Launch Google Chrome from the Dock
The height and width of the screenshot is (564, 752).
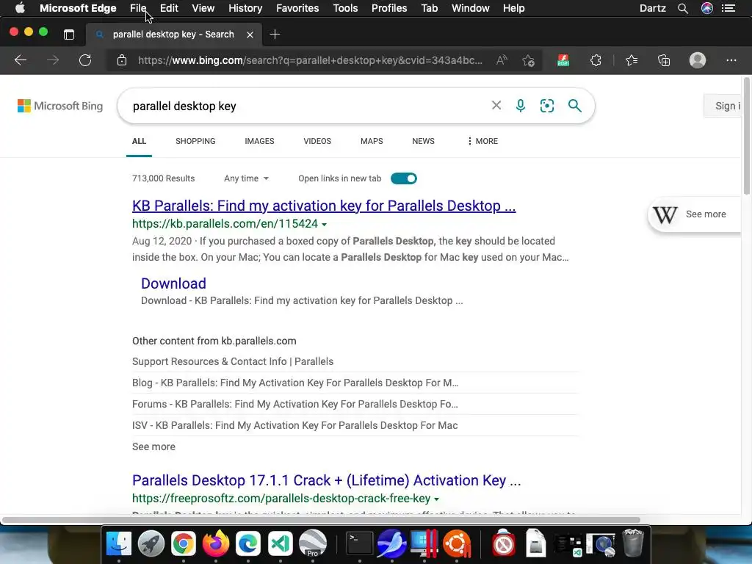coord(183,543)
